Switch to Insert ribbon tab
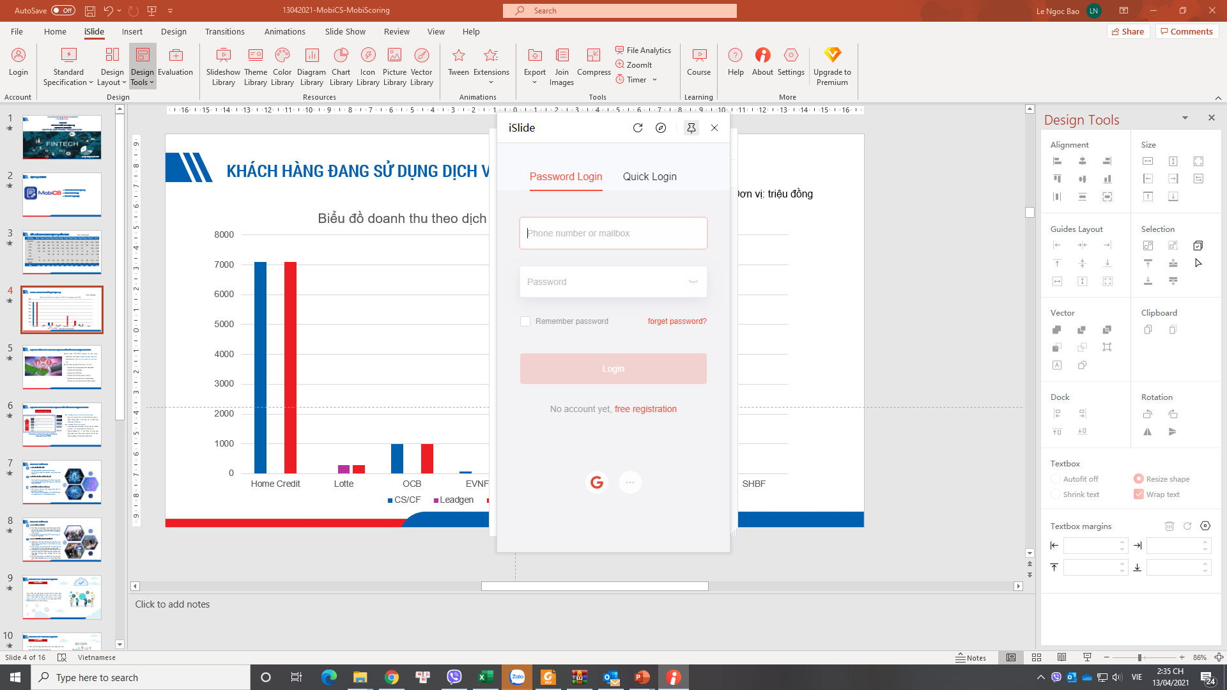The height and width of the screenshot is (690, 1227). (132, 31)
